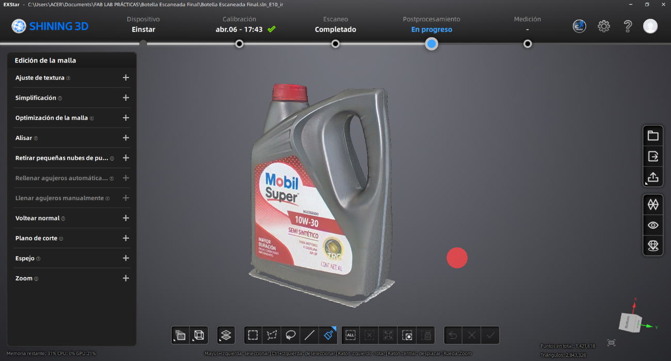
Task: Click the SHINING 3D logo
Action: tap(50, 26)
